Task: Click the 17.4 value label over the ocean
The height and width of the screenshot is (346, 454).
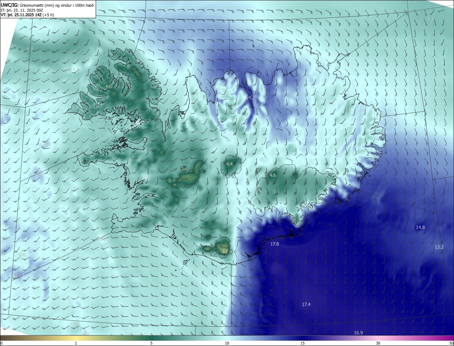Action: 306,305
